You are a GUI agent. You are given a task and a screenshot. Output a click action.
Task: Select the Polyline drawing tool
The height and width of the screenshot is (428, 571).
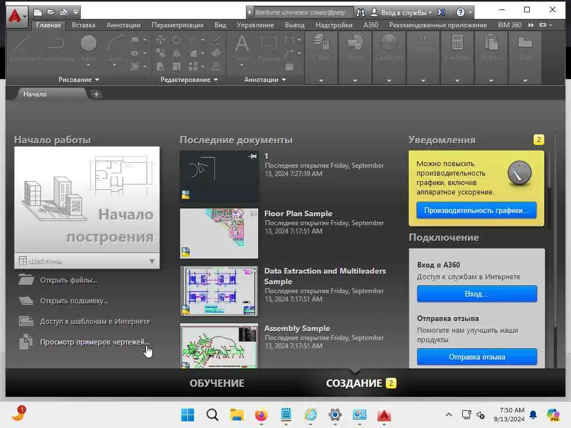56,47
